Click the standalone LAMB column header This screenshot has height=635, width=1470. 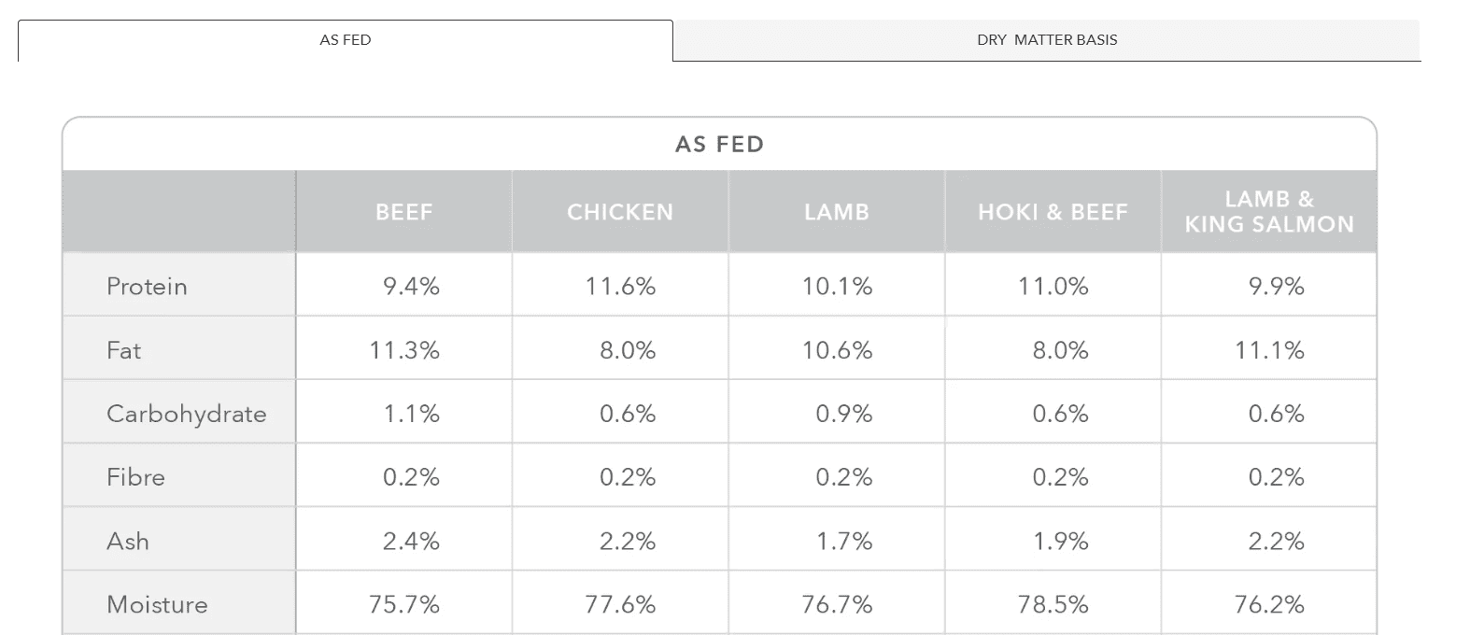pyautogui.click(x=836, y=212)
